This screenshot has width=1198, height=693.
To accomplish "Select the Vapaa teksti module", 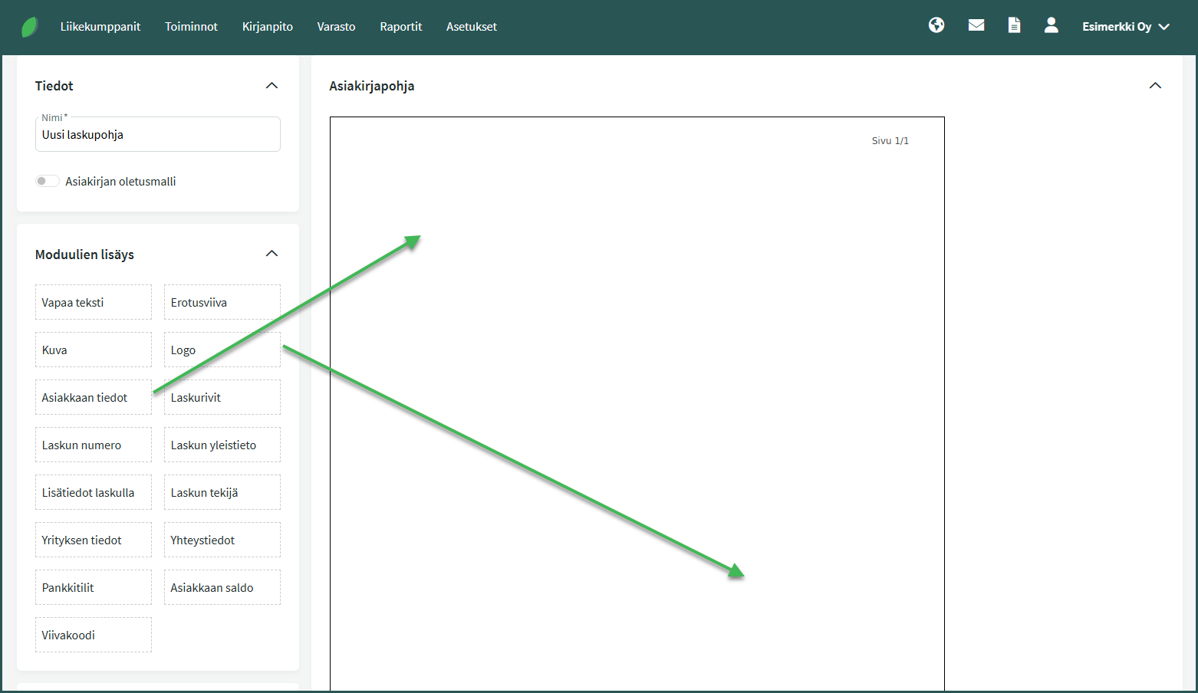I will 93,302.
